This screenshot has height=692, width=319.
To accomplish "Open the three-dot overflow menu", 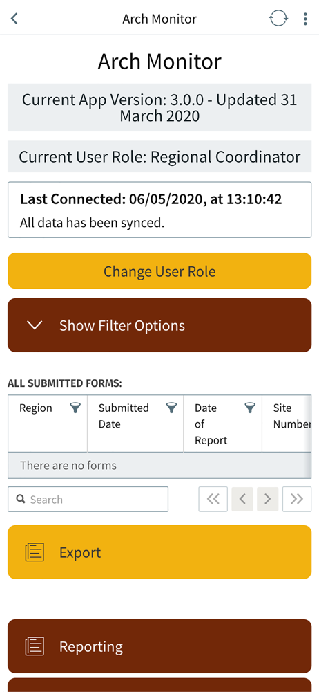I will (305, 19).
